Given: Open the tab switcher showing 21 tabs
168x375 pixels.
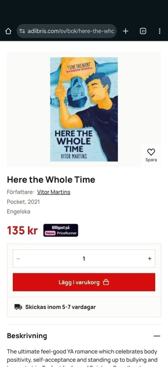Looking at the screenshot, I should (x=143, y=31).
